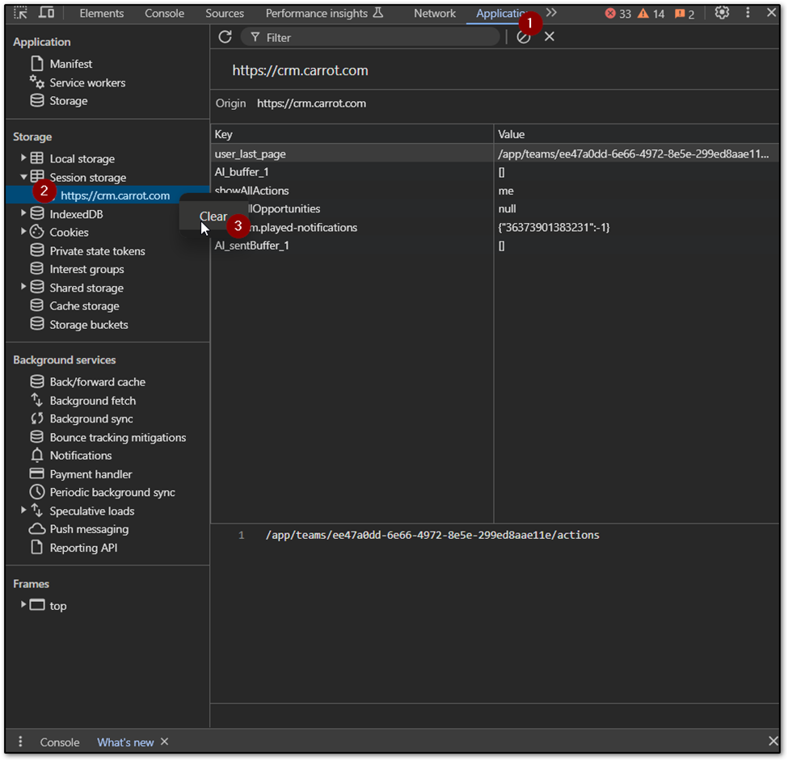This screenshot has height=761, width=788.
Task: Sort table by the Value column header
Action: click(x=636, y=134)
